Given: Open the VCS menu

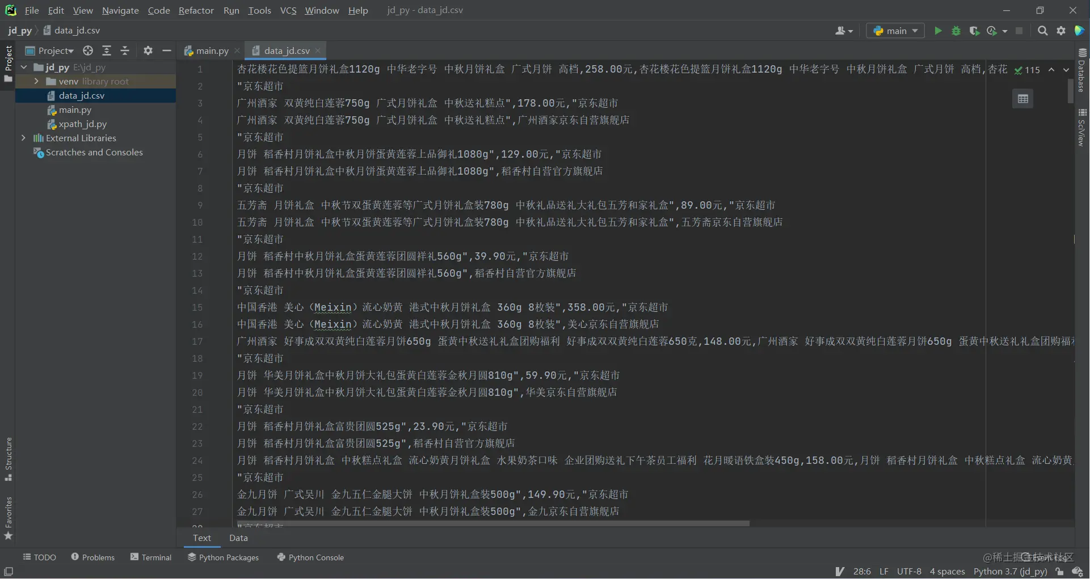Looking at the screenshot, I should (x=288, y=10).
